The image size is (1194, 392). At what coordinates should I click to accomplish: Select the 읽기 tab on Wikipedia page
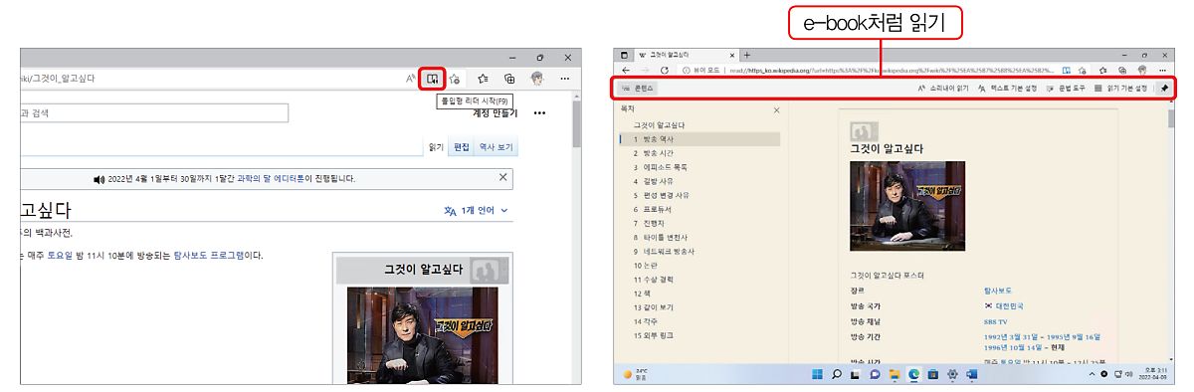(436, 147)
